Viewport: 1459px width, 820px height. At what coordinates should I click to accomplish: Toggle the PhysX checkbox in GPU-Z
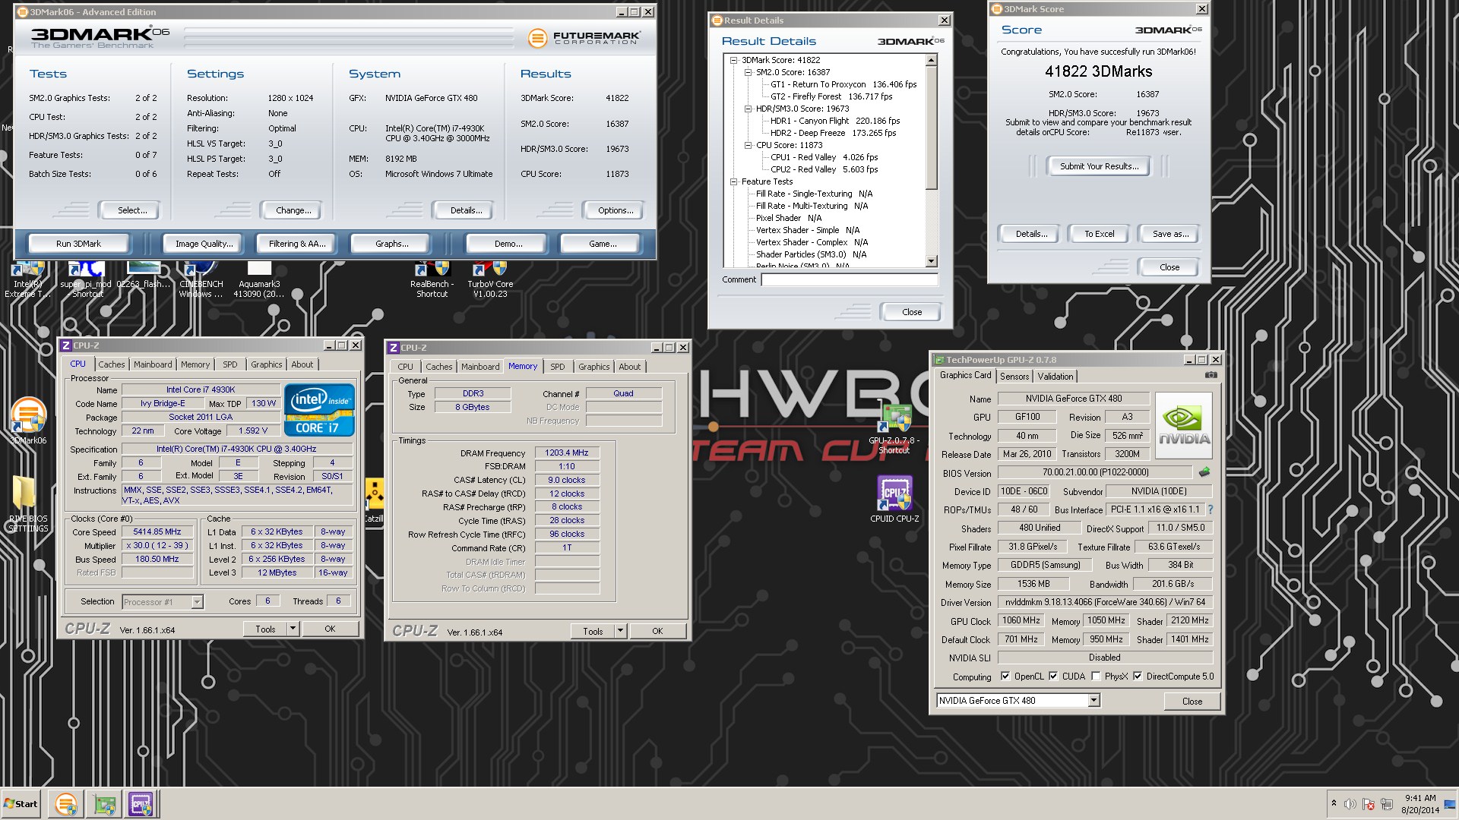coord(1096,676)
